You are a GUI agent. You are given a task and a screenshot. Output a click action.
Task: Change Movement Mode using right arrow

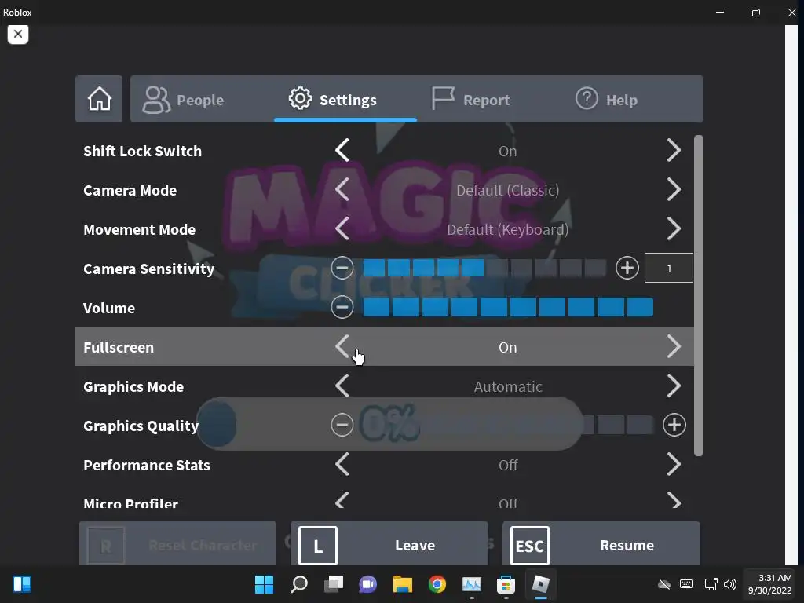click(674, 229)
